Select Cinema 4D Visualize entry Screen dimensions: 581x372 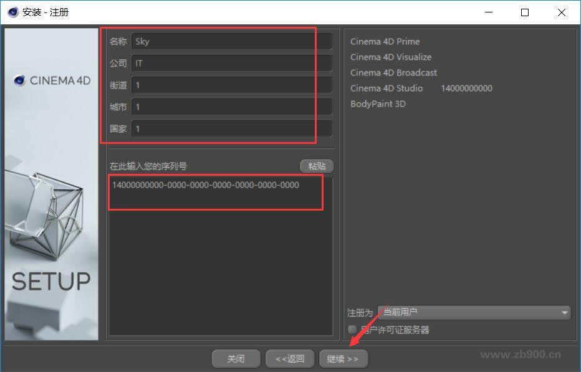(x=391, y=57)
